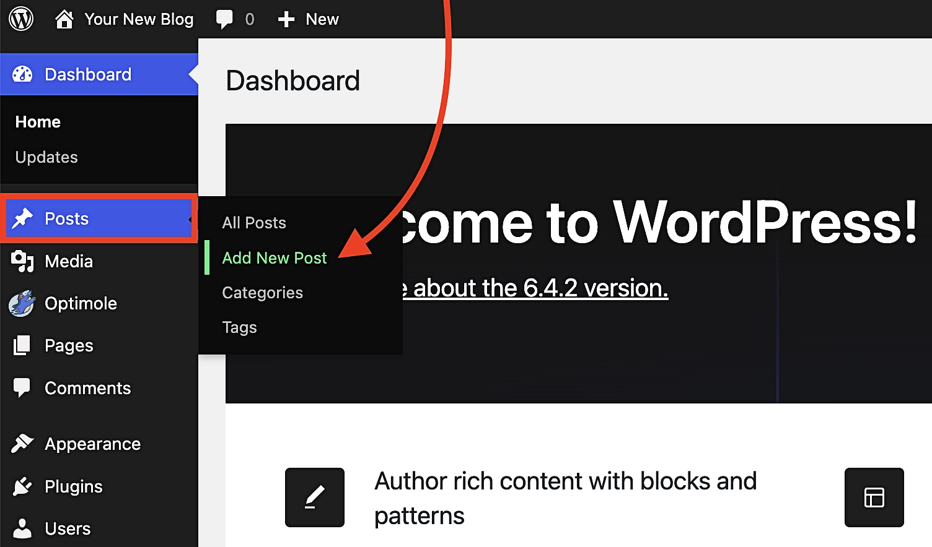Click the Optimole dolphin icon
932x547 pixels.
pyautogui.click(x=21, y=303)
